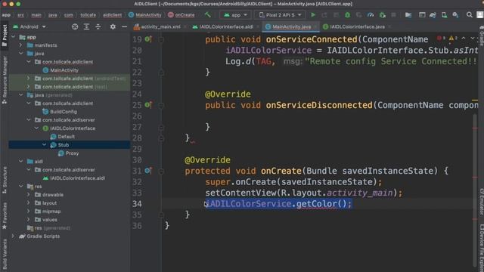The width and height of the screenshot is (484, 272).
Task: Hide the Project tool window
Action: coord(124,27)
